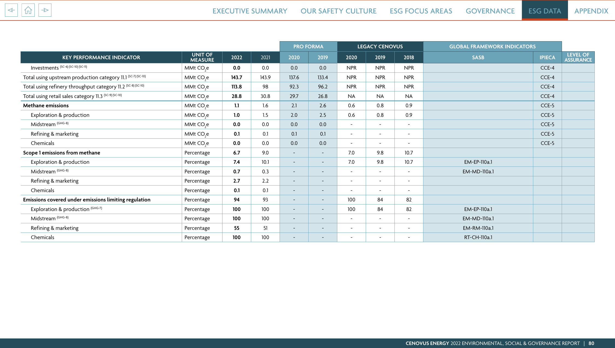Select Emissions covered under emissions limiting regulation
Viewport: 615px width, 348px height.
coord(87,200)
